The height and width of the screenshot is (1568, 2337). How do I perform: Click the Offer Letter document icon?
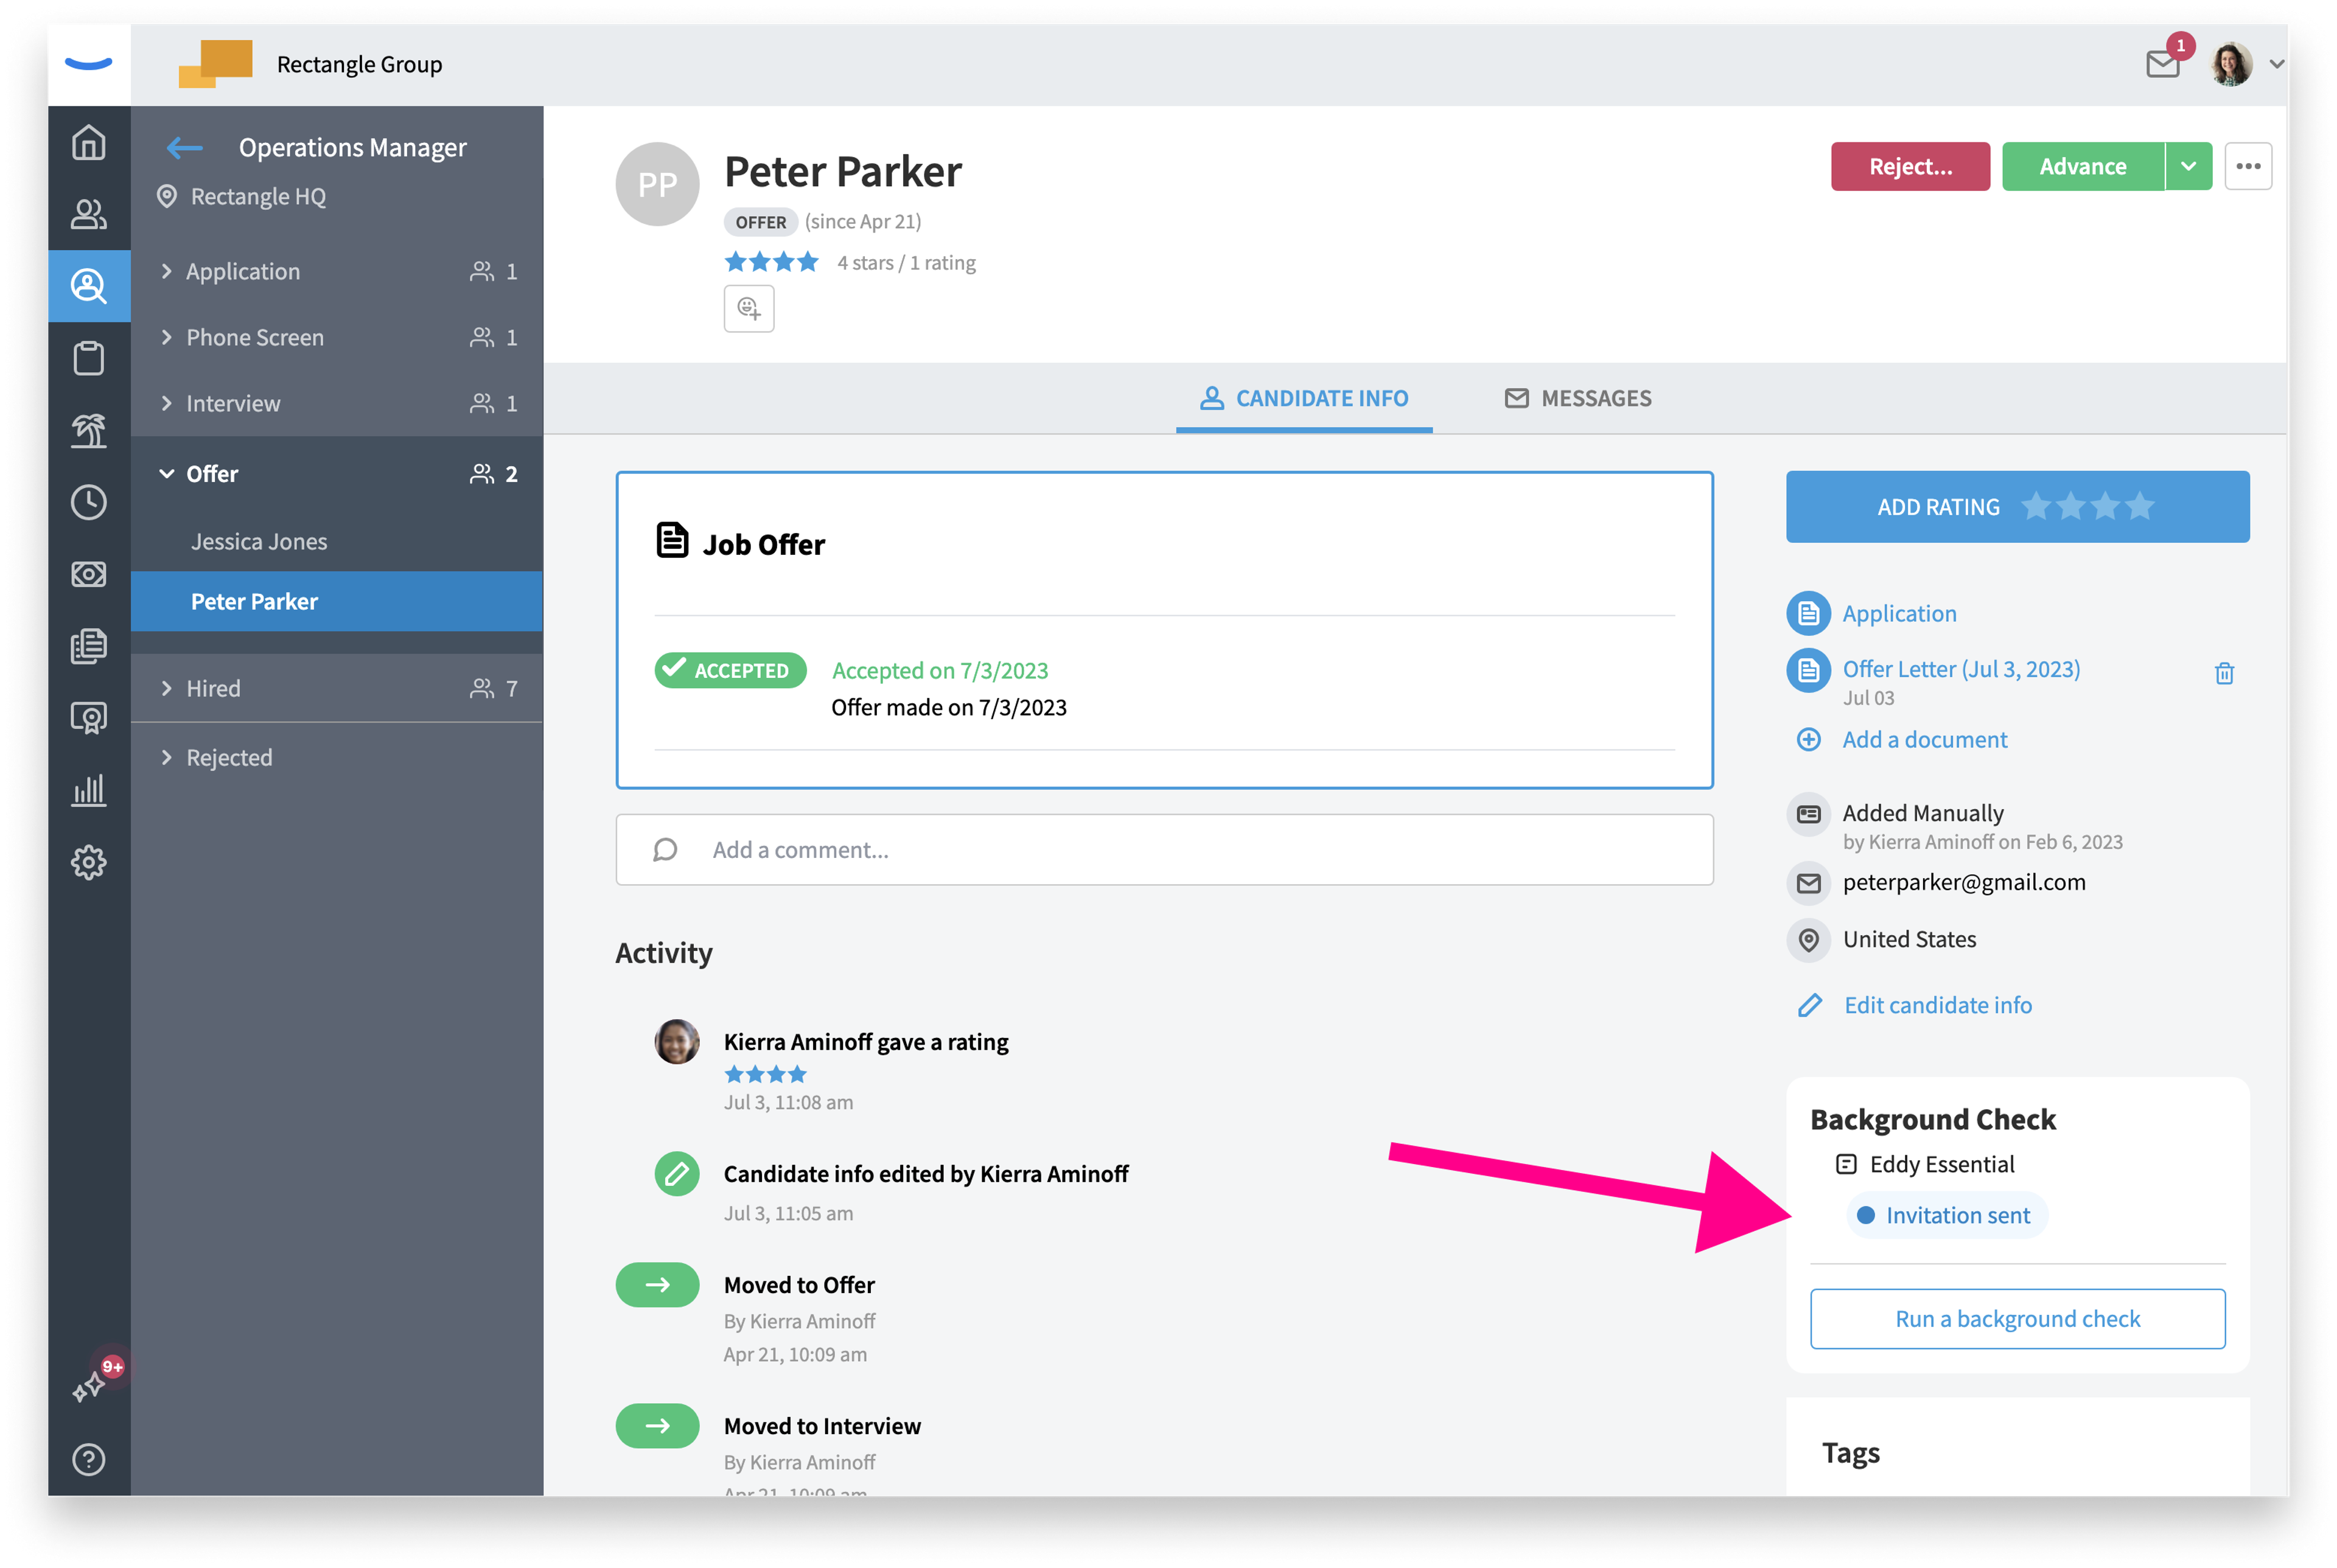[1808, 670]
